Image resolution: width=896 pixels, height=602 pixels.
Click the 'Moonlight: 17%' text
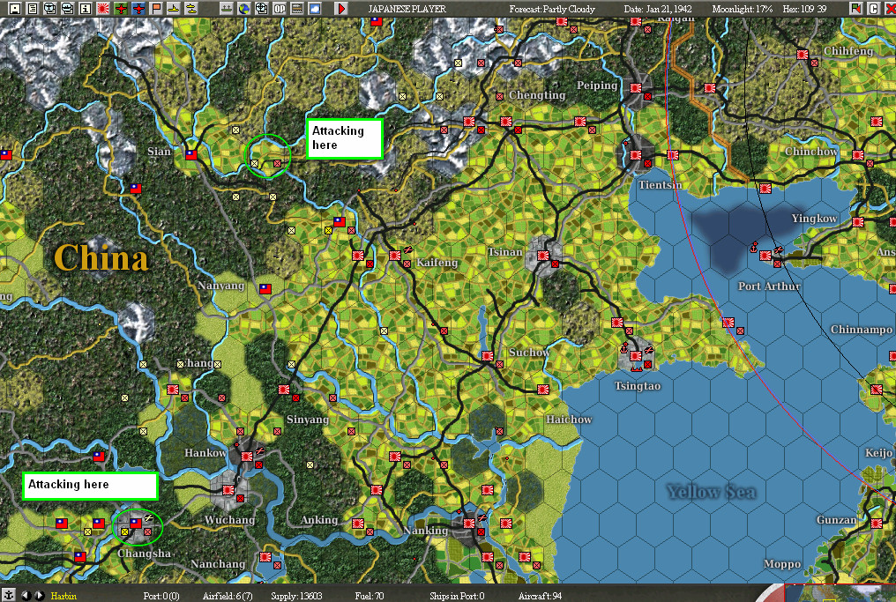coord(743,9)
